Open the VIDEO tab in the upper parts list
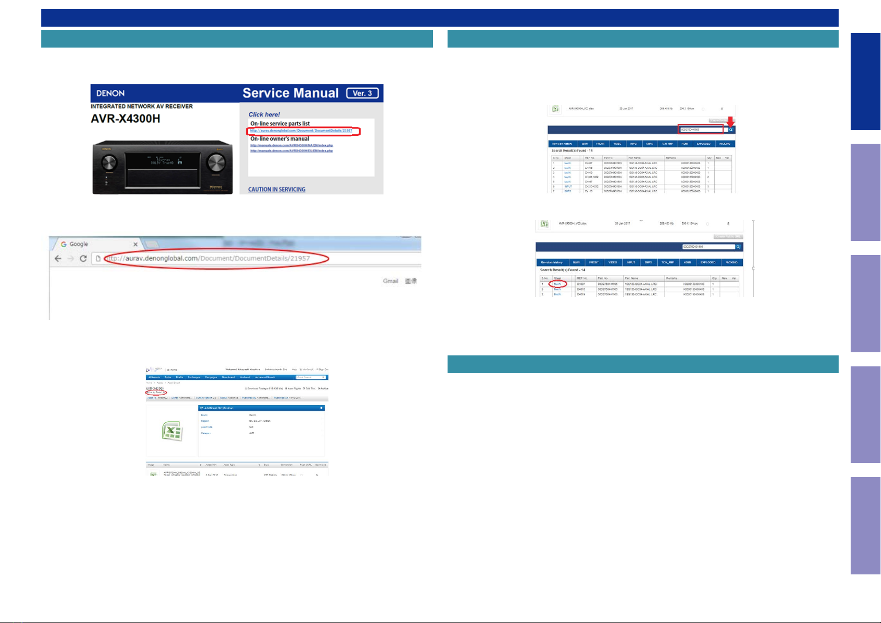The height and width of the screenshot is (623, 881). pos(617,144)
